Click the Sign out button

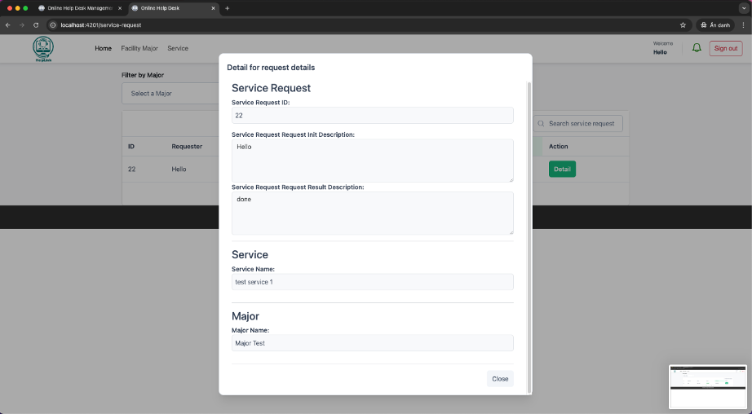point(726,48)
